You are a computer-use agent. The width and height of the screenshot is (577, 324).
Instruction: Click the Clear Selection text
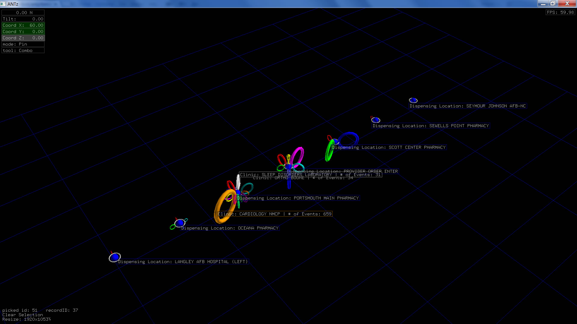click(x=23, y=315)
